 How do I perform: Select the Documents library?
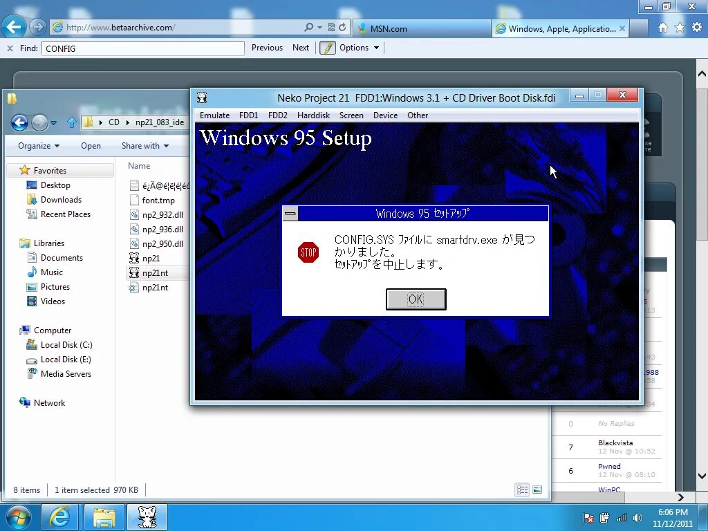62,258
